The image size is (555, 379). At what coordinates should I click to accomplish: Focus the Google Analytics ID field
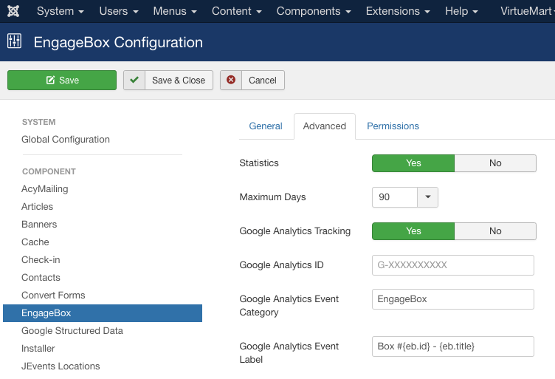click(x=452, y=265)
